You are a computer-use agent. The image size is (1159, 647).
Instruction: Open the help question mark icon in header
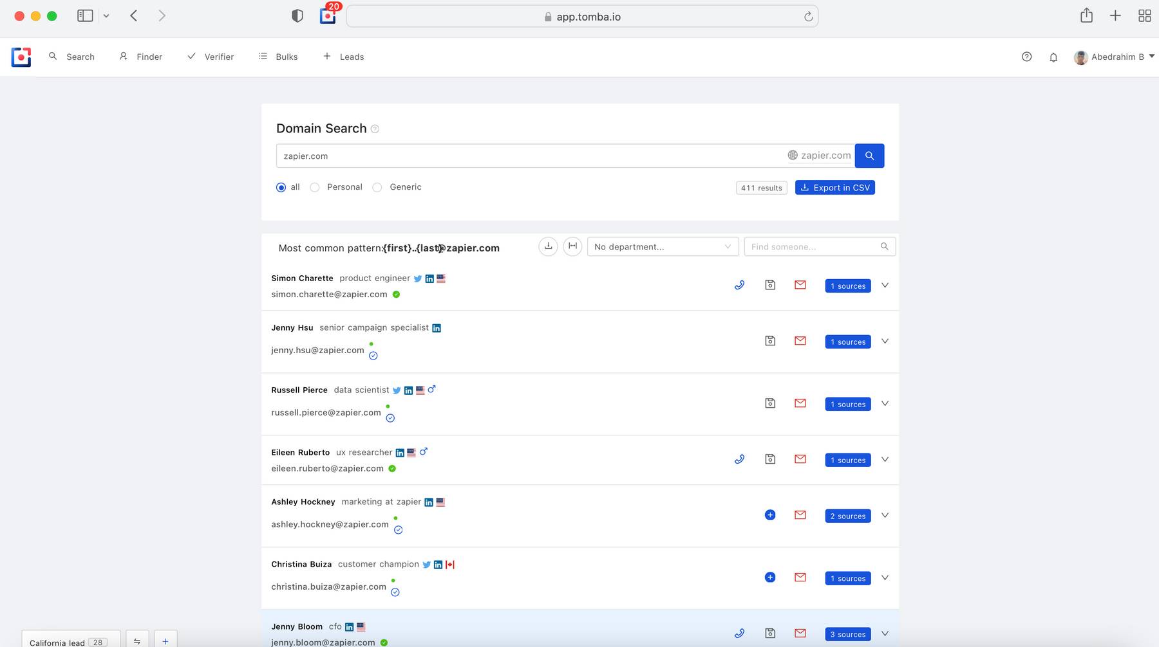pos(1027,57)
